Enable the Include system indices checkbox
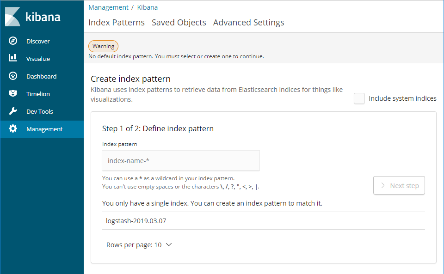444x274 pixels. pyautogui.click(x=359, y=98)
